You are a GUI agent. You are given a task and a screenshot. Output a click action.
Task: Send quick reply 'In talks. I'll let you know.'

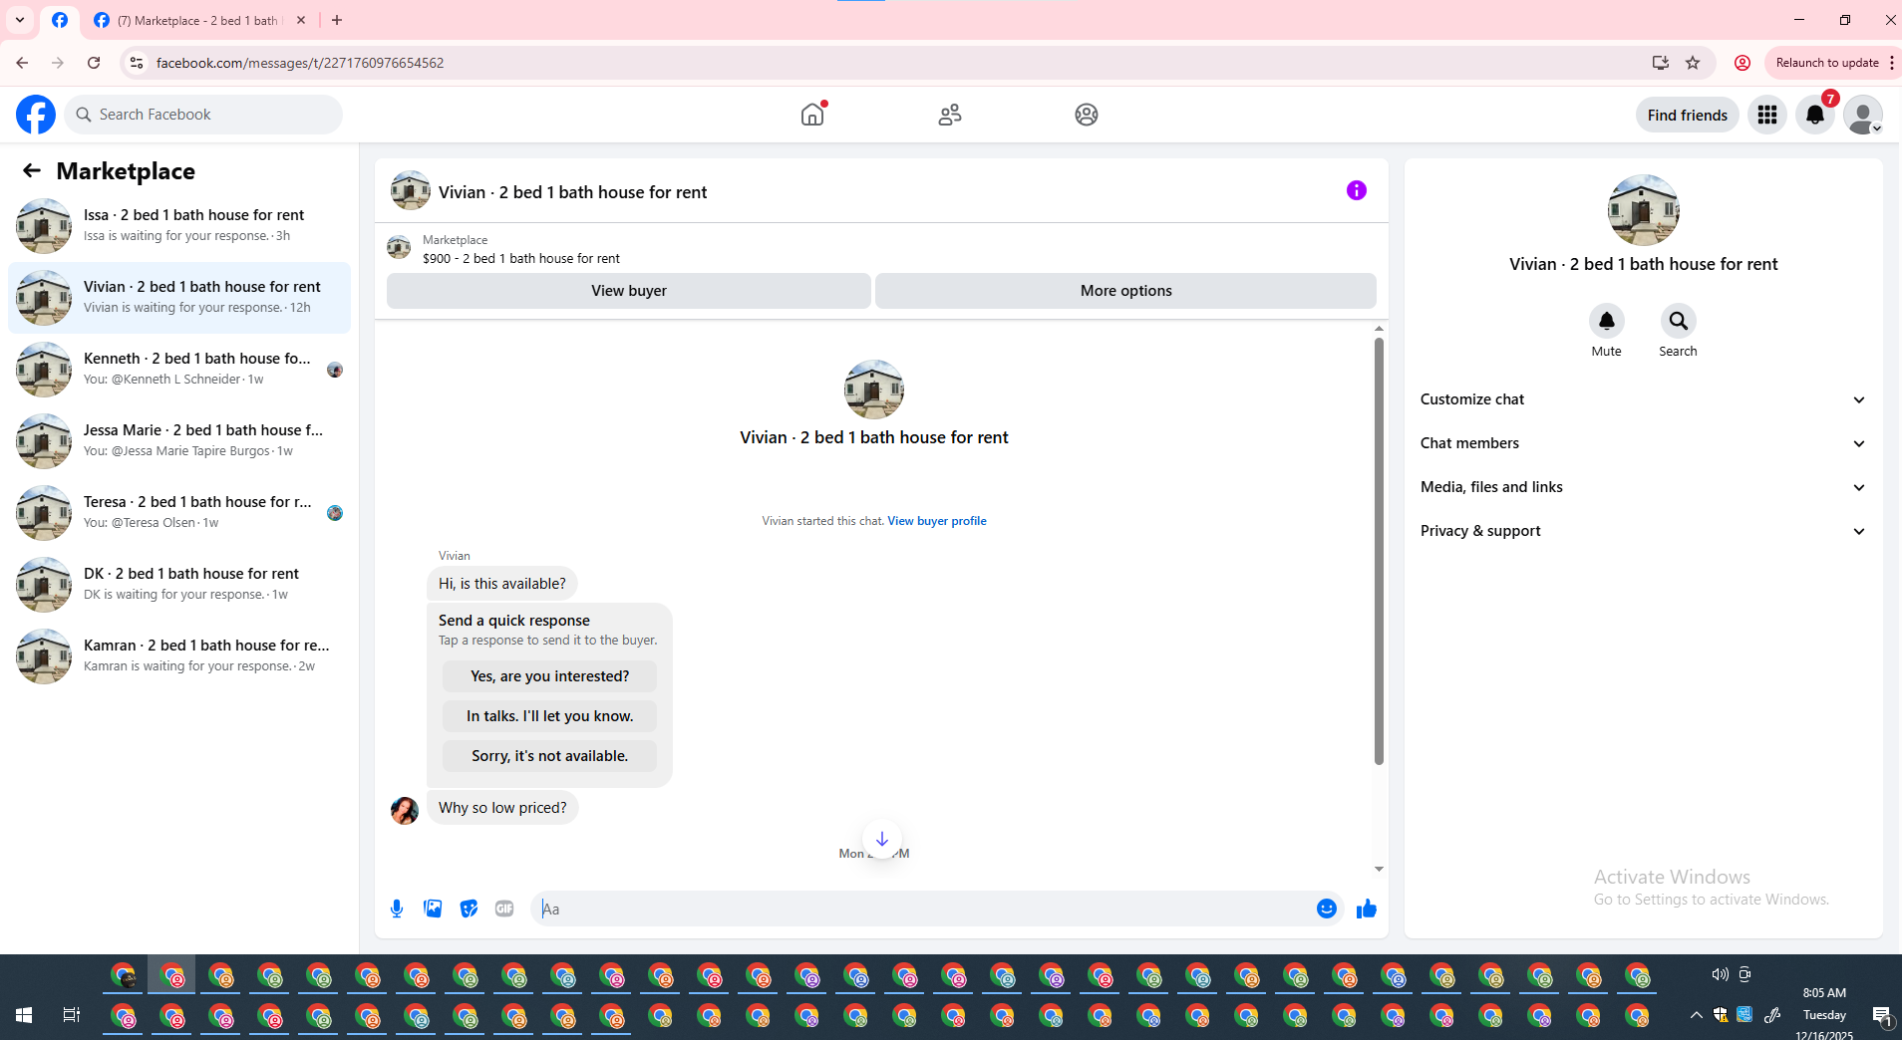549,716
